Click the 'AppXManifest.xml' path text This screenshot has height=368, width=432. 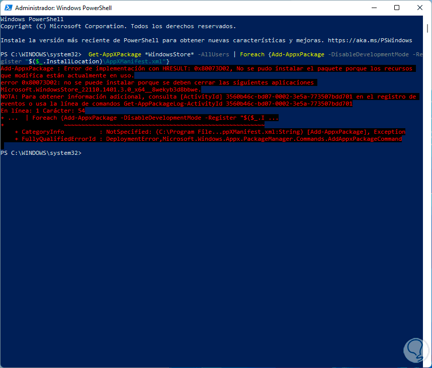134,61
